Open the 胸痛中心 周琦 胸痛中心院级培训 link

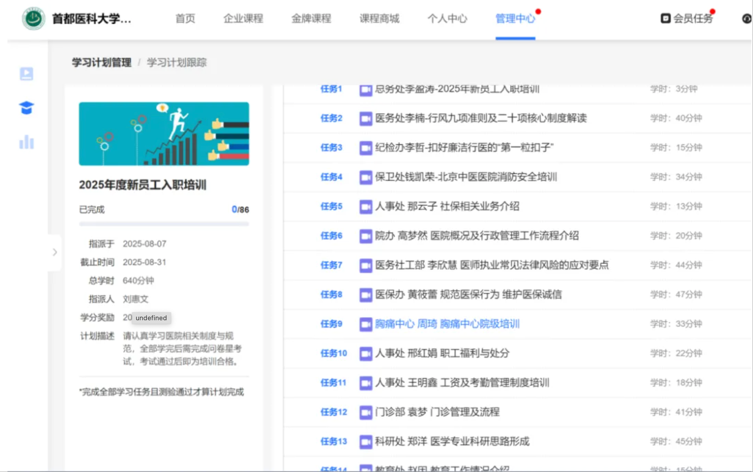[x=447, y=324]
